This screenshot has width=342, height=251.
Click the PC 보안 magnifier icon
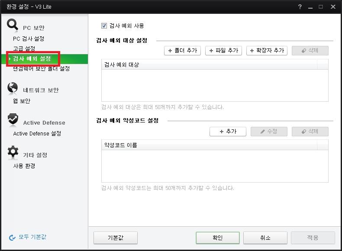coord(13,26)
